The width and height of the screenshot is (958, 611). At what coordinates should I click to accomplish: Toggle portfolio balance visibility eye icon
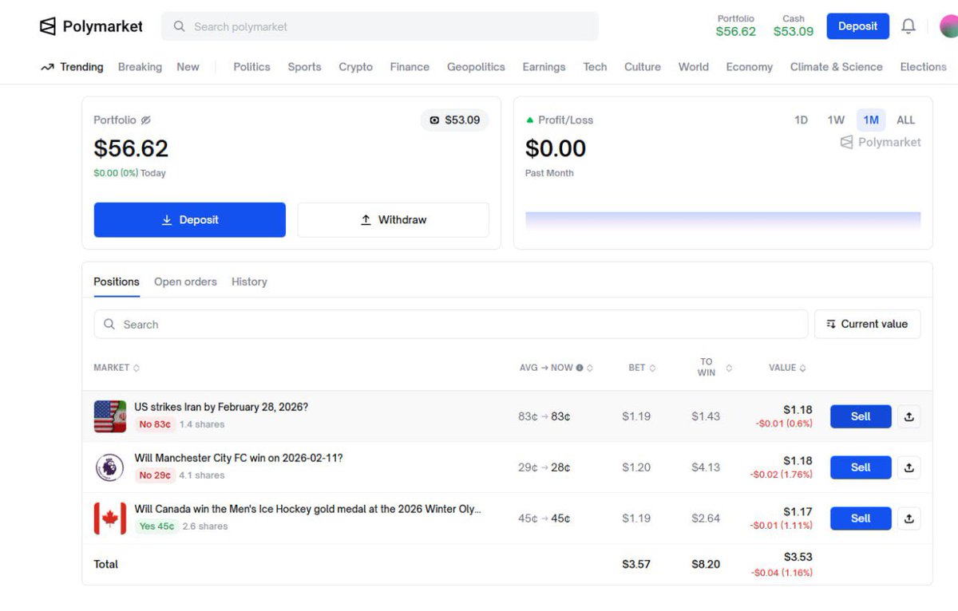pos(145,120)
